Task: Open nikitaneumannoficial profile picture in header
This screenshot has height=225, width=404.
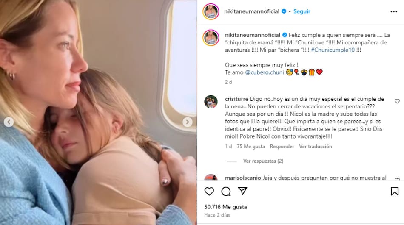Action: [211, 11]
